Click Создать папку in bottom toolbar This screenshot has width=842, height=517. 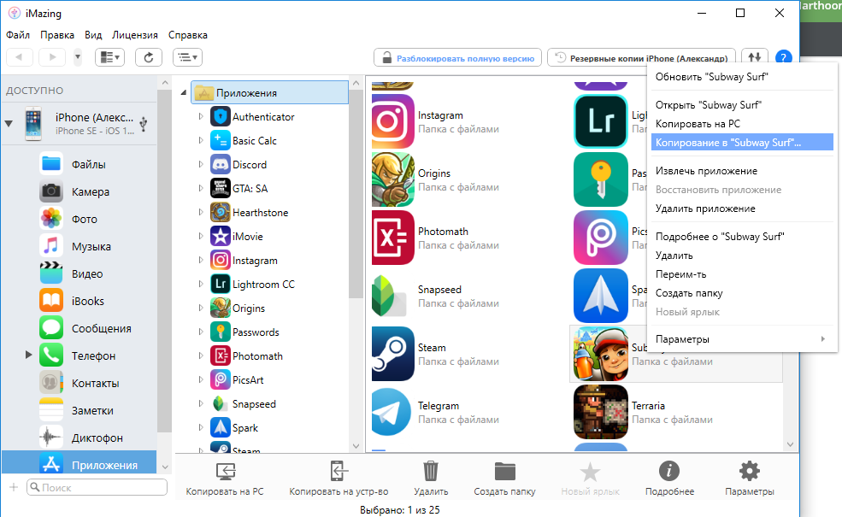point(504,478)
